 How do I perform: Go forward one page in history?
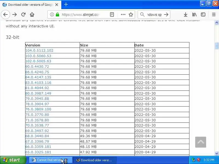tap(15, 14)
